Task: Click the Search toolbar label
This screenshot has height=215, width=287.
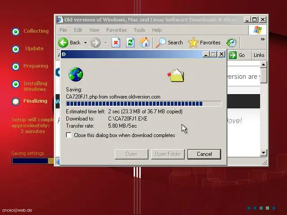Action: [175, 43]
